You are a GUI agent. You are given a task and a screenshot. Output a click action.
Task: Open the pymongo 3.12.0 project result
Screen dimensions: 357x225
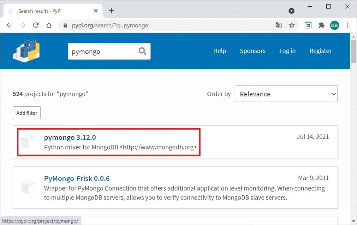tap(70, 137)
